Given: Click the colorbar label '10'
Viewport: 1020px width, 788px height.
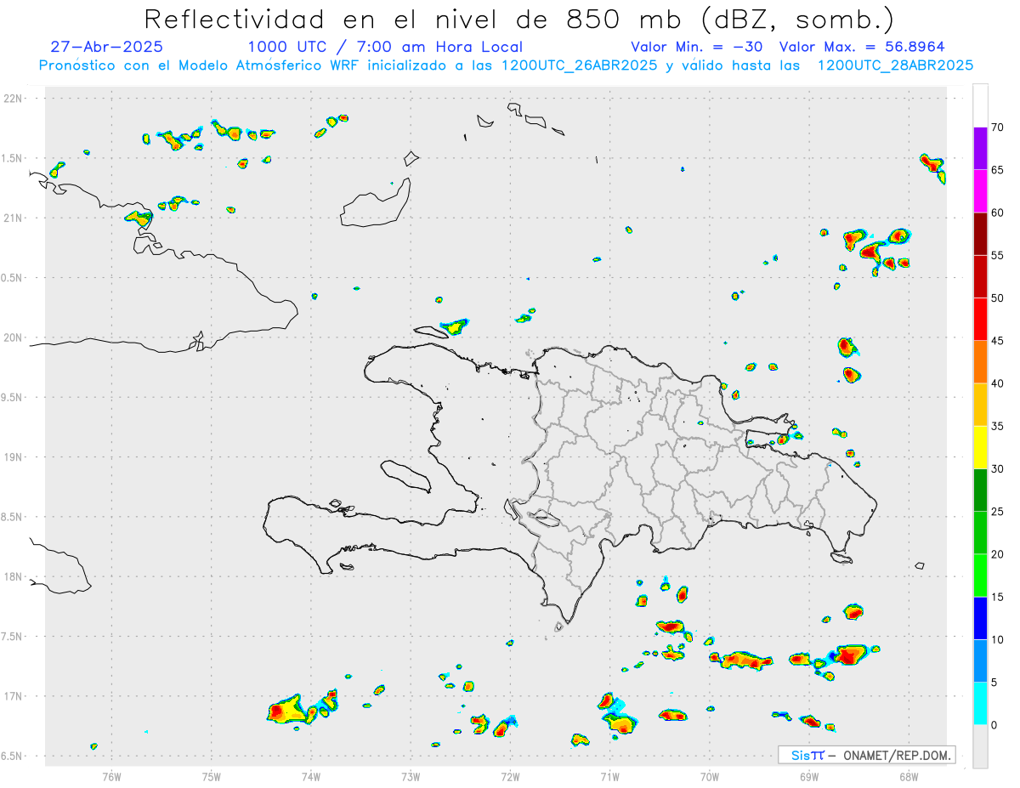Looking at the screenshot, I should click(x=998, y=639).
